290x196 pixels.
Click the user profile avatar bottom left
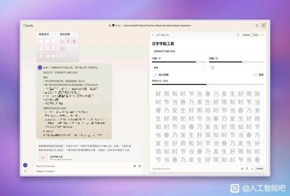coord(25,165)
